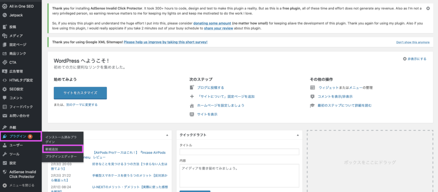Click the サイトをカスタマイズ button
The image size is (438, 192).
80,93
